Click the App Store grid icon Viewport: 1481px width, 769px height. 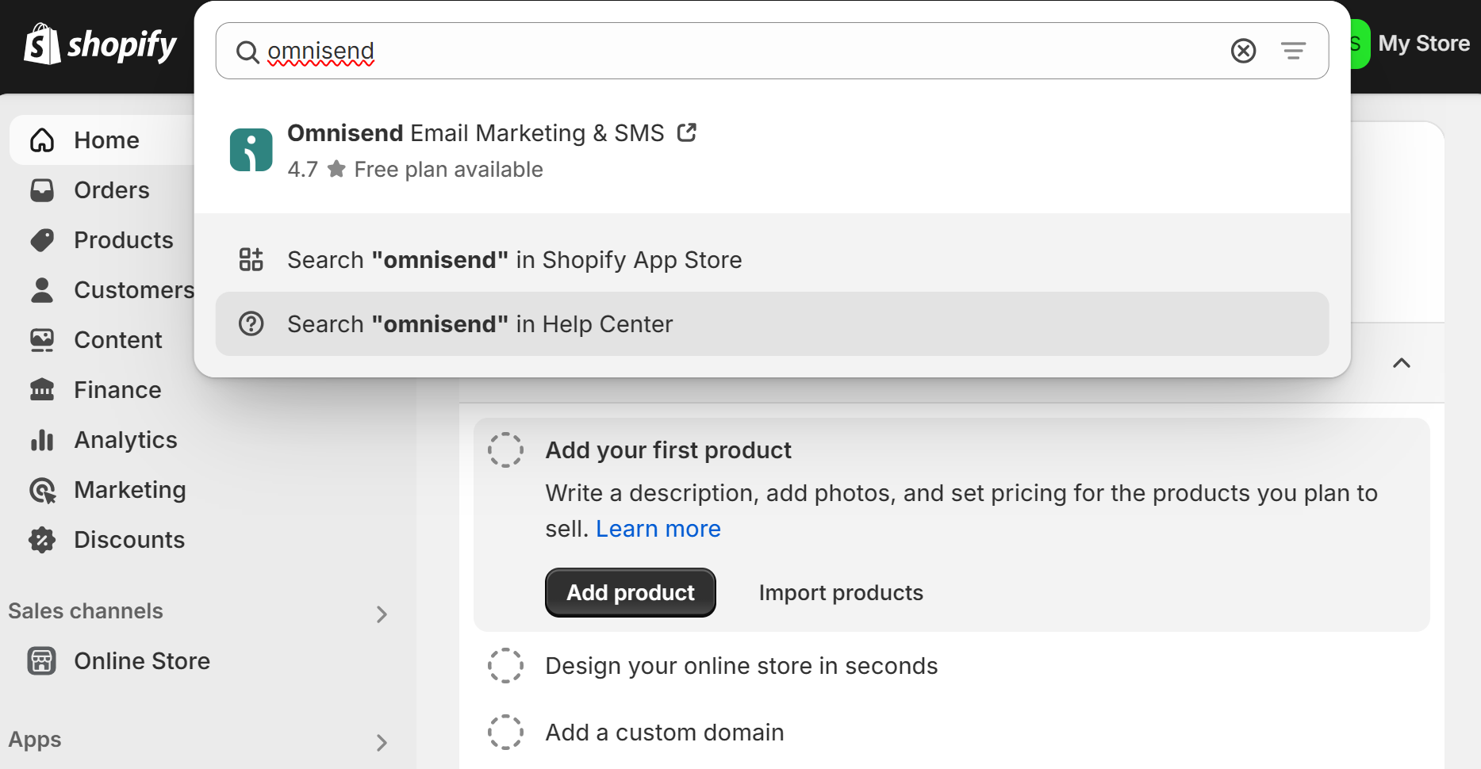click(251, 259)
